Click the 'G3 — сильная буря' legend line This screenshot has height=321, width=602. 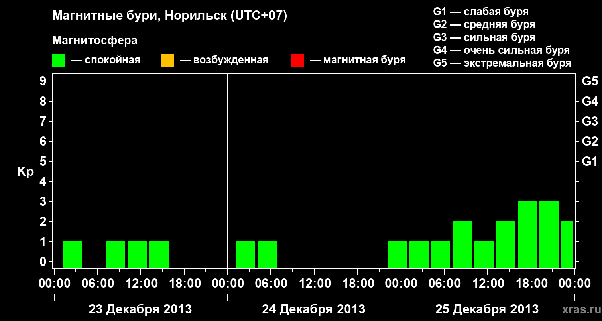(x=484, y=37)
